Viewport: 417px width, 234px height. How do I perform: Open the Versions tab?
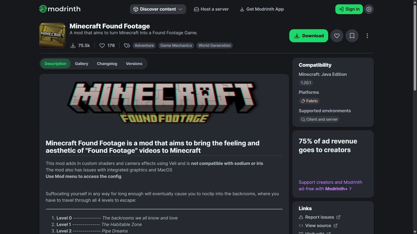click(134, 63)
